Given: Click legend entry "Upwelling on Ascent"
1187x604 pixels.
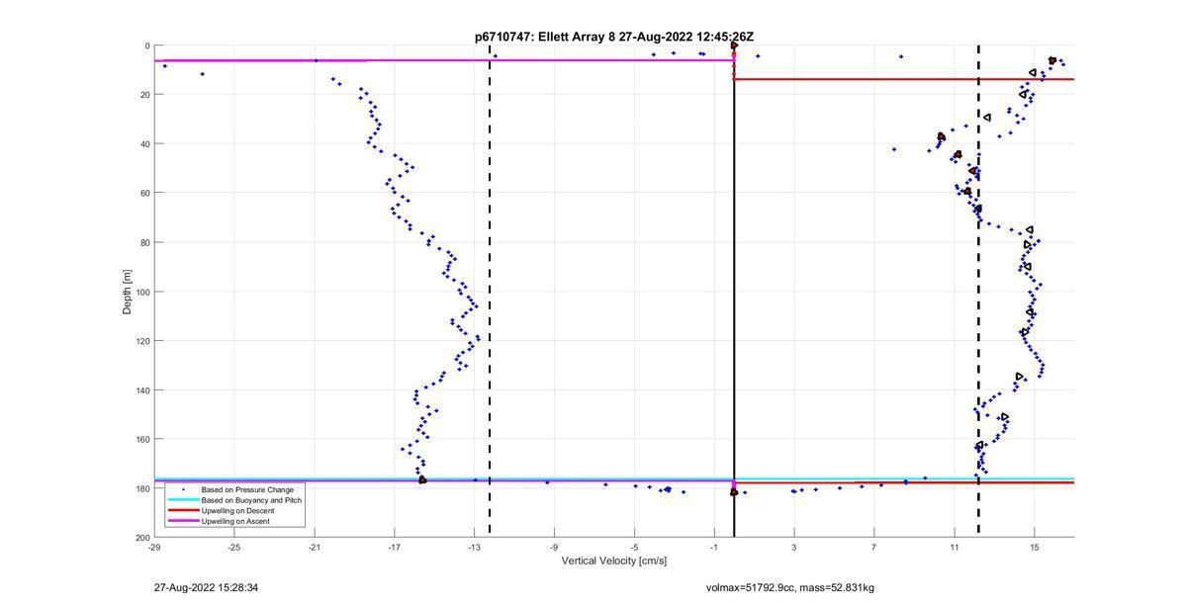Looking at the screenshot, I should (235, 520).
